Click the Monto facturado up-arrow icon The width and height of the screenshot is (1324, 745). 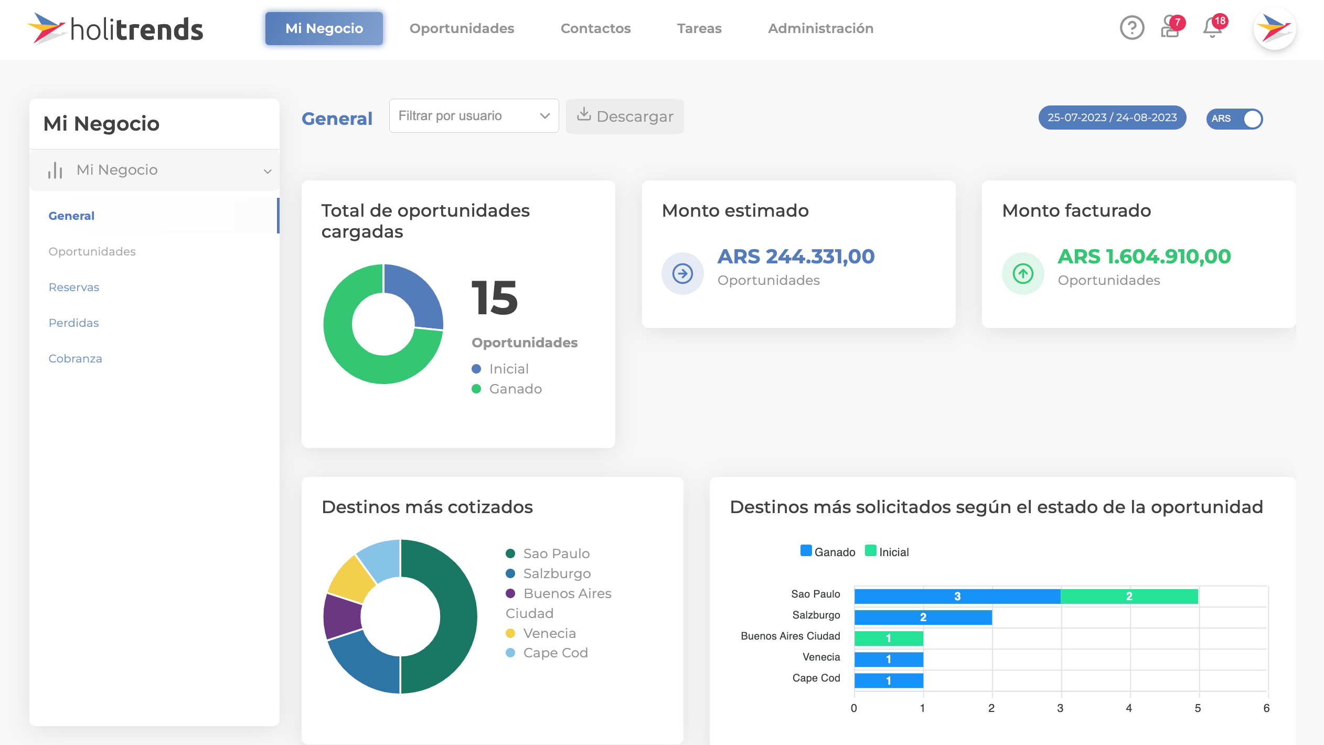1023,273
